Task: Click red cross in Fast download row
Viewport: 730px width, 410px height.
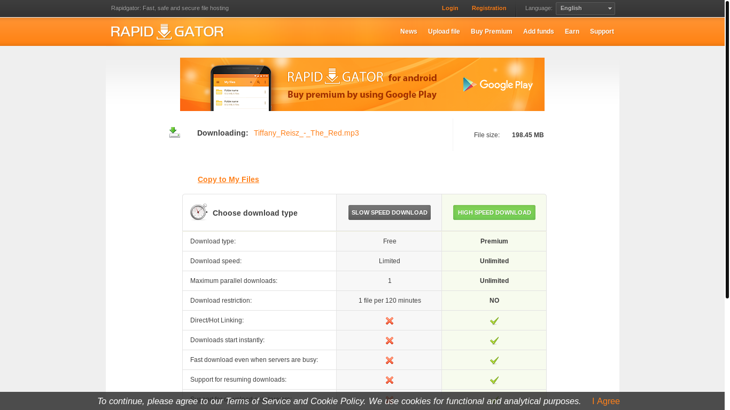Action: tap(390, 360)
